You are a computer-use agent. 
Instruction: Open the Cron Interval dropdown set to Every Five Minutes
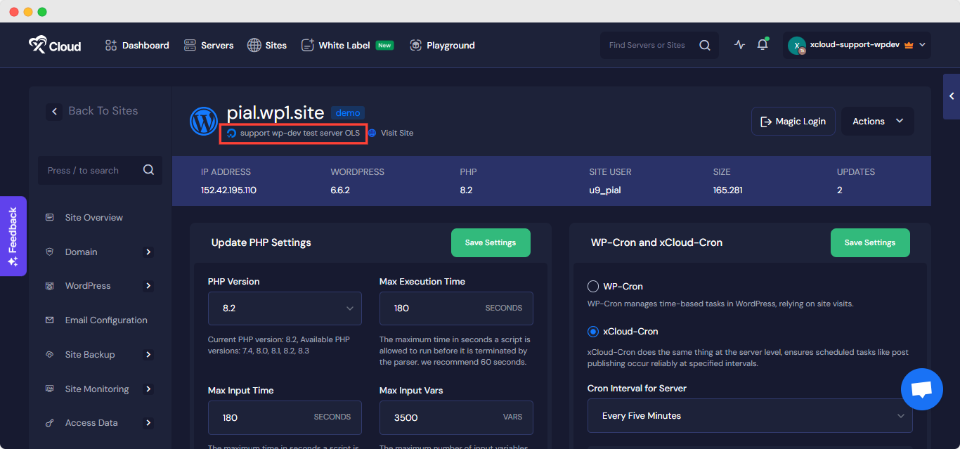(x=748, y=415)
